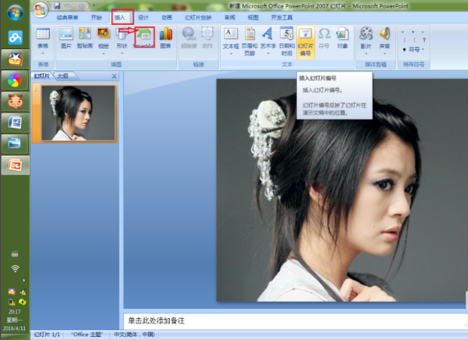The image size is (468, 340).
Task: Click the 幻灯片编号 slide number button
Action: [x=305, y=42]
